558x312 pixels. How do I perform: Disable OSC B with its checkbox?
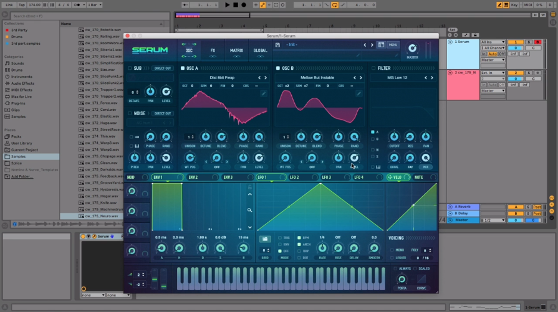click(278, 69)
